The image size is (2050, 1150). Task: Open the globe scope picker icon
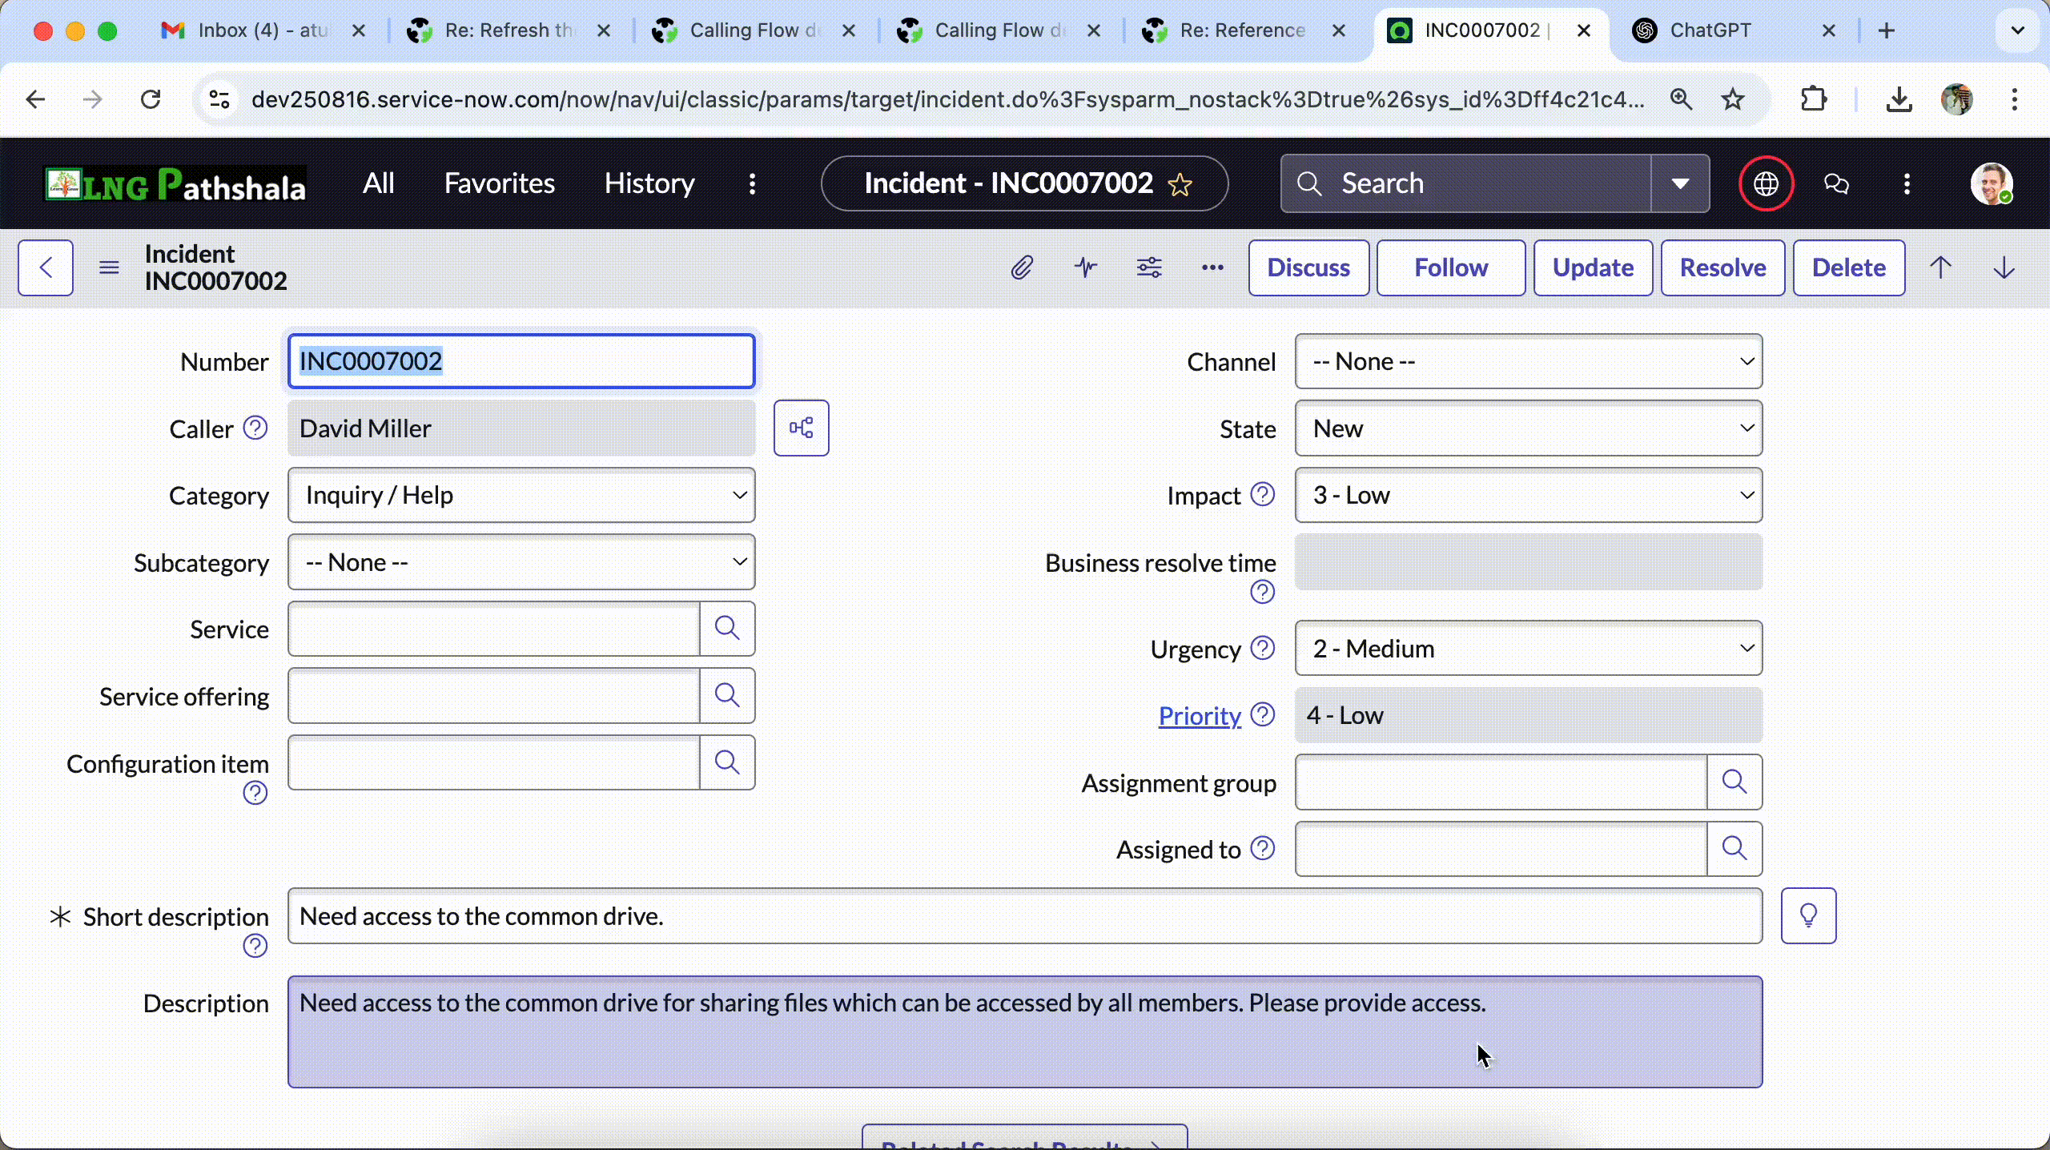pos(1766,184)
